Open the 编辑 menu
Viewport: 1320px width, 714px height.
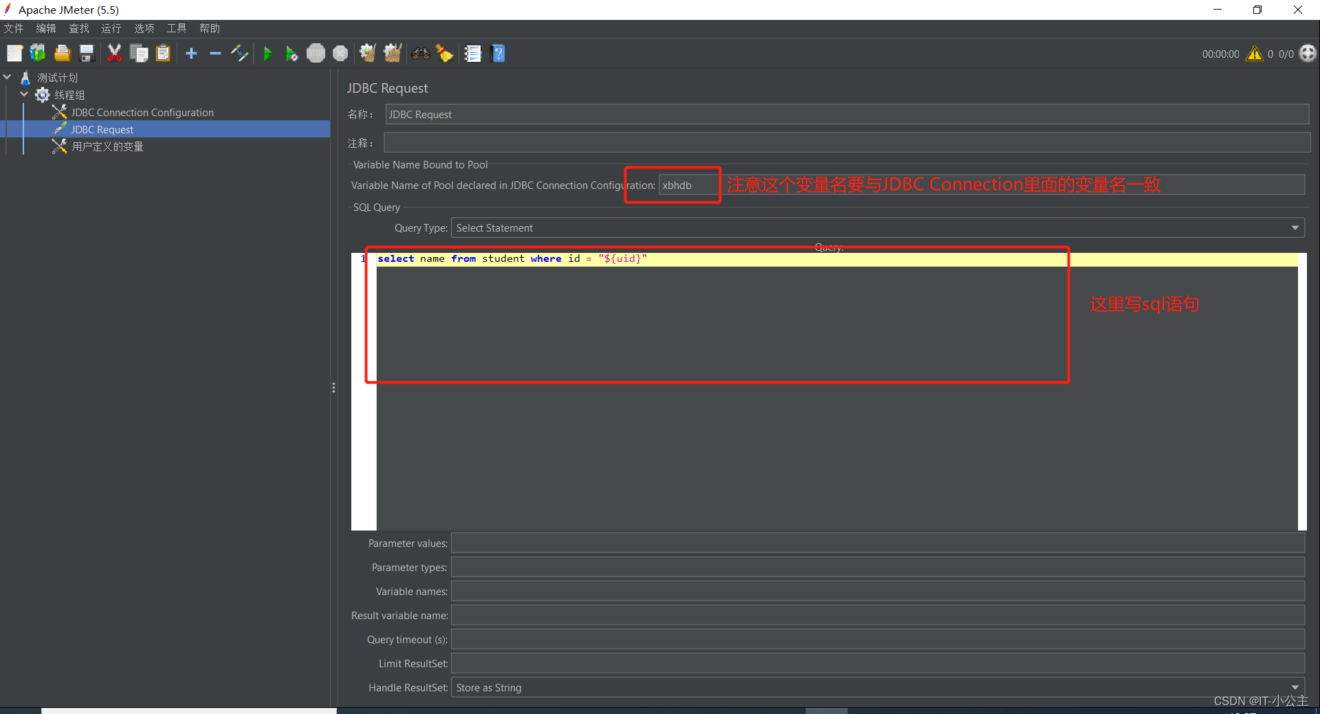tap(46, 28)
